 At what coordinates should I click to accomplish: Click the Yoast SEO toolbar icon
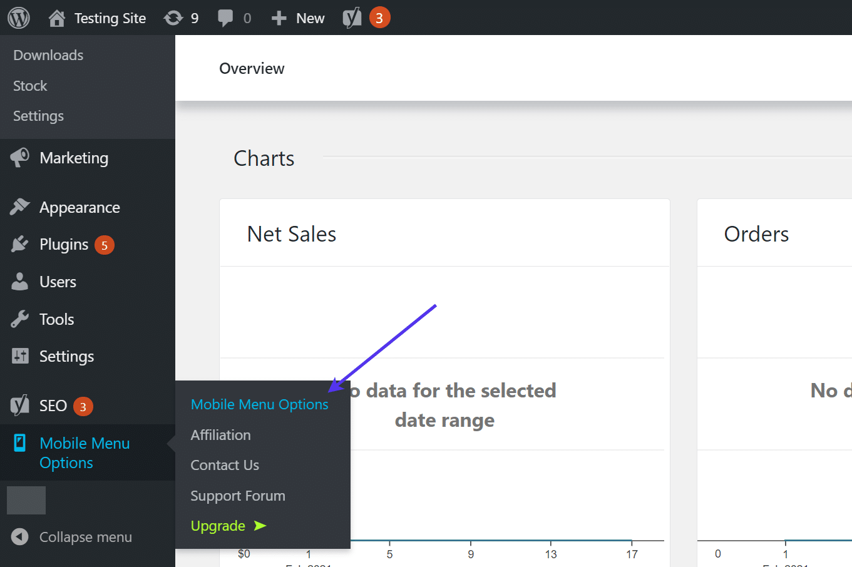click(352, 18)
